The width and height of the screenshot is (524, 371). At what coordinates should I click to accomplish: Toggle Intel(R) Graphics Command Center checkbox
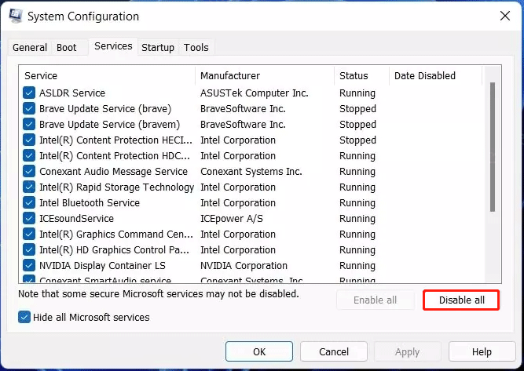coord(29,234)
